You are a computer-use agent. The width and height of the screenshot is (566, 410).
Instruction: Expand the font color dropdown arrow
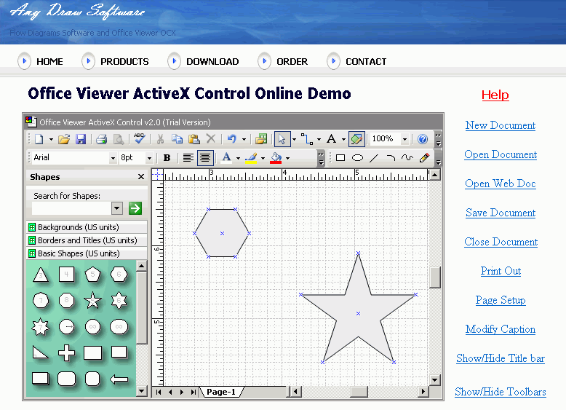238,158
